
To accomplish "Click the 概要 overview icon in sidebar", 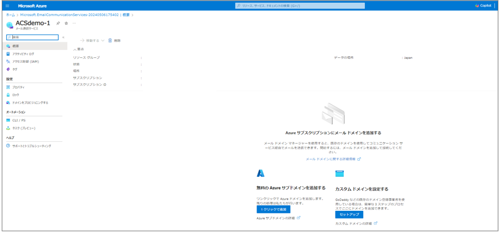I will point(8,46).
